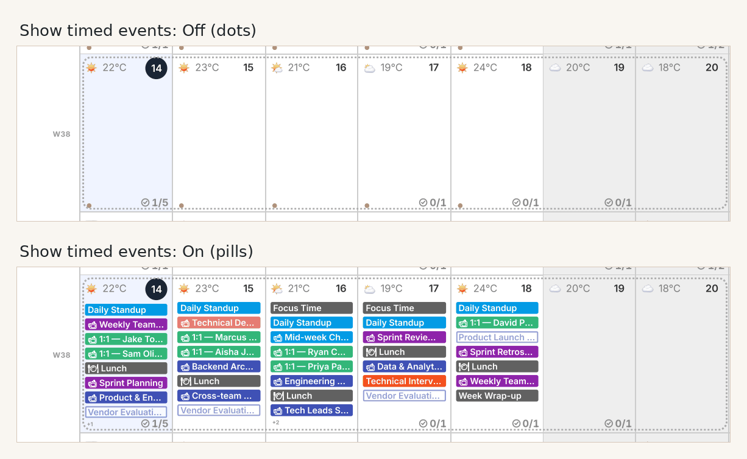Image resolution: width=747 pixels, height=459 pixels.
Task: Click the event dot on day 14 in the dots view
Action: tap(89, 206)
